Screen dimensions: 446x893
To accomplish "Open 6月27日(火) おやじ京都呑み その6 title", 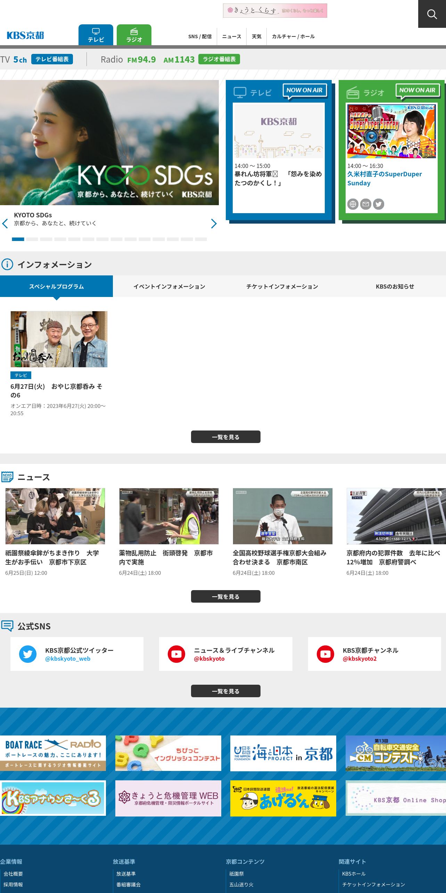I will (56, 391).
